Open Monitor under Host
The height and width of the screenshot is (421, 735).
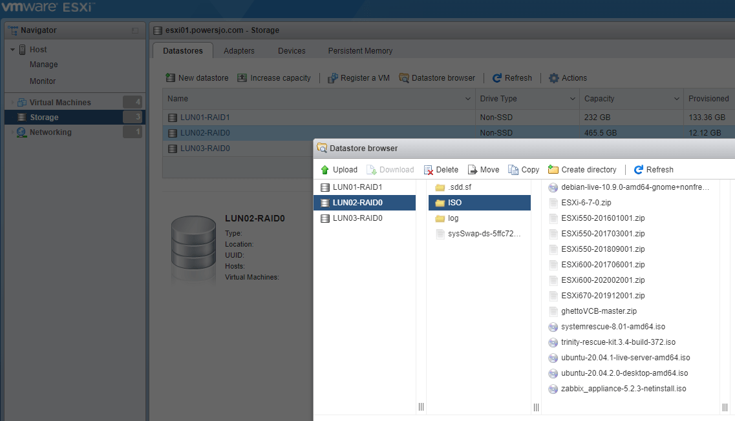pyautogui.click(x=43, y=81)
